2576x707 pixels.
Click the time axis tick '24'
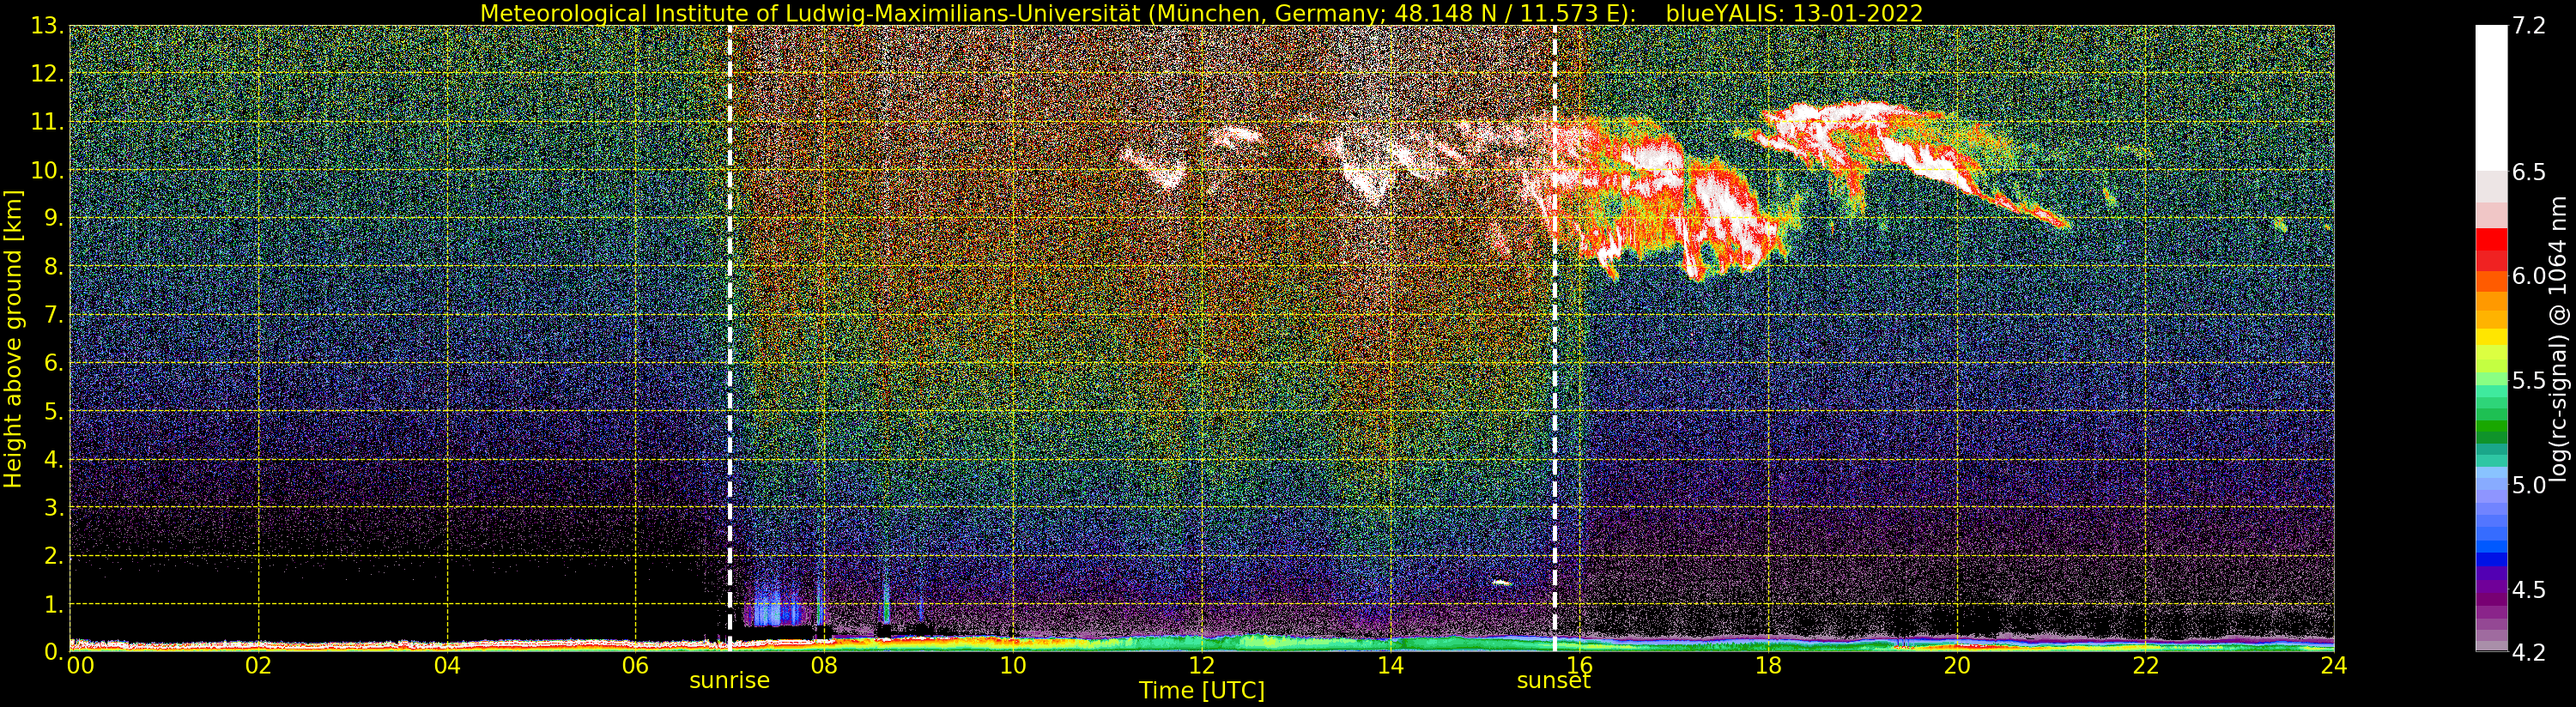click(x=2334, y=665)
